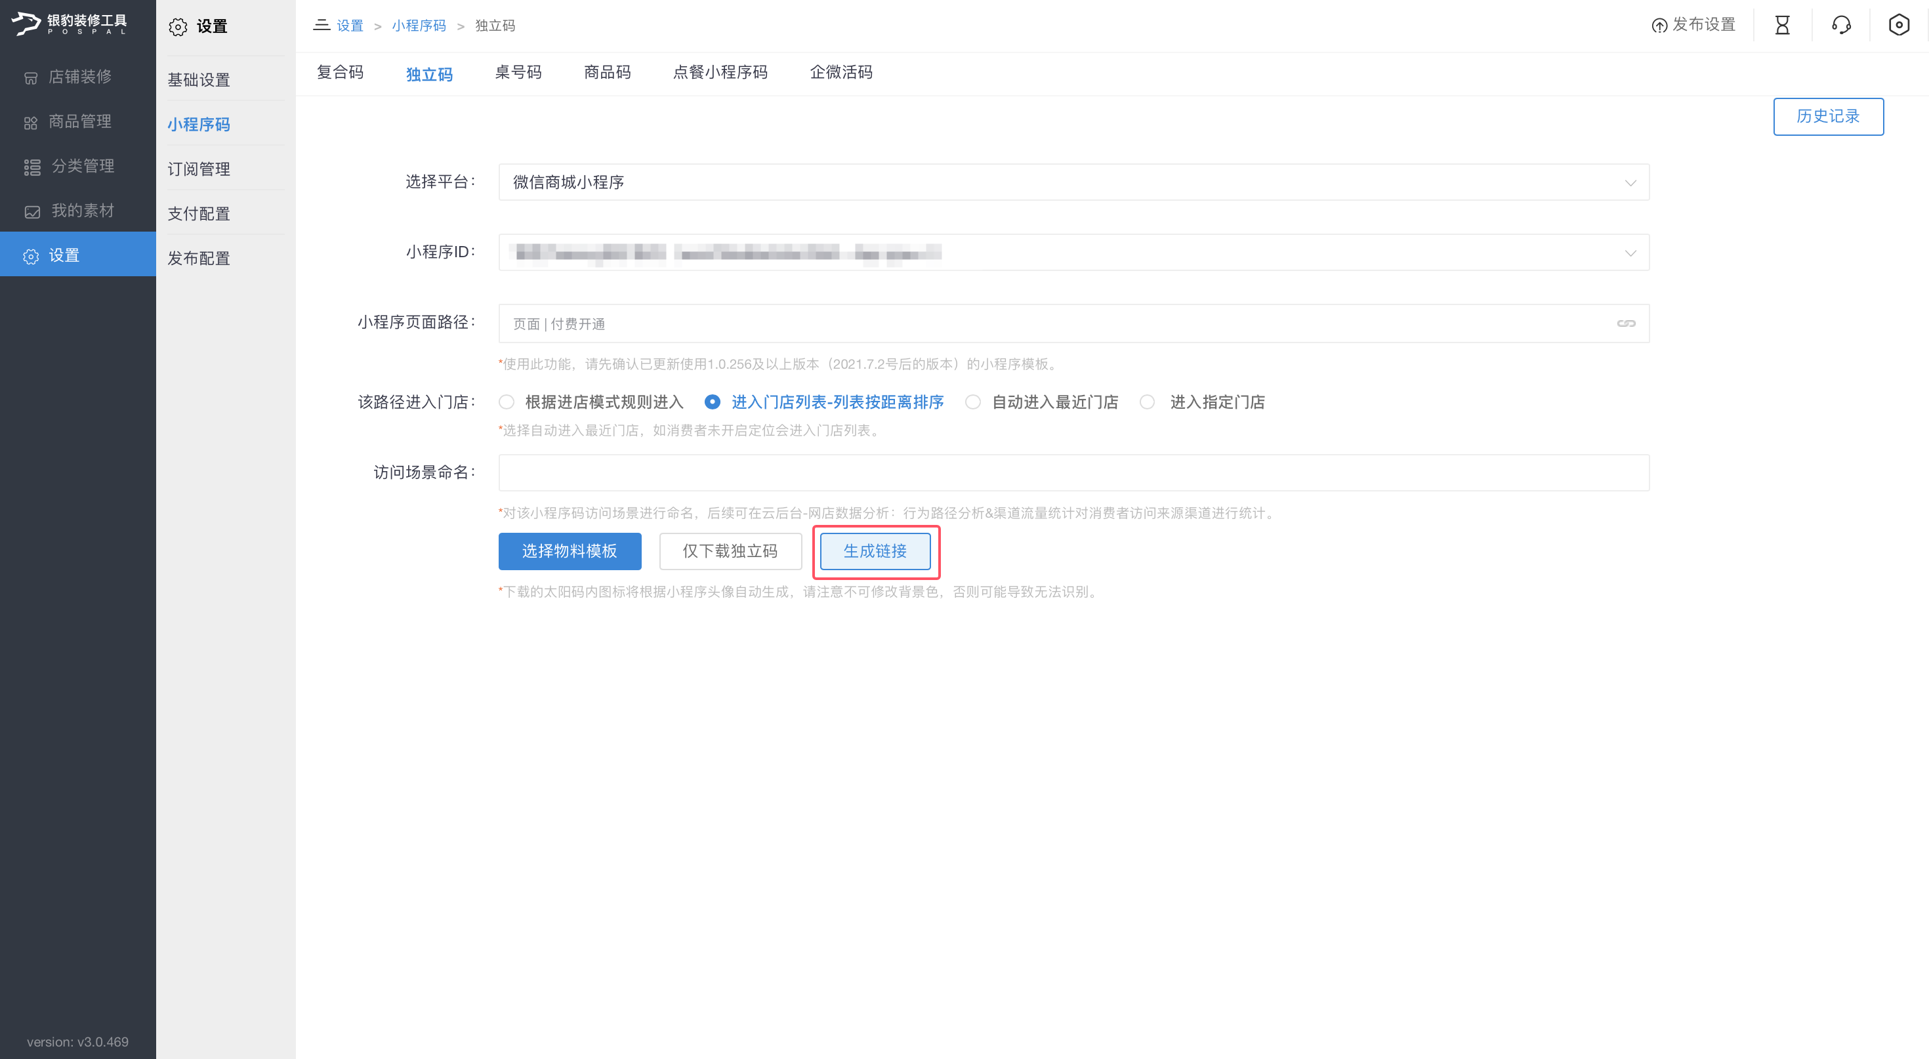The width and height of the screenshot is (1929, 1059).
Task: Open the 小程序ID dropdown
Action: 1074,253
